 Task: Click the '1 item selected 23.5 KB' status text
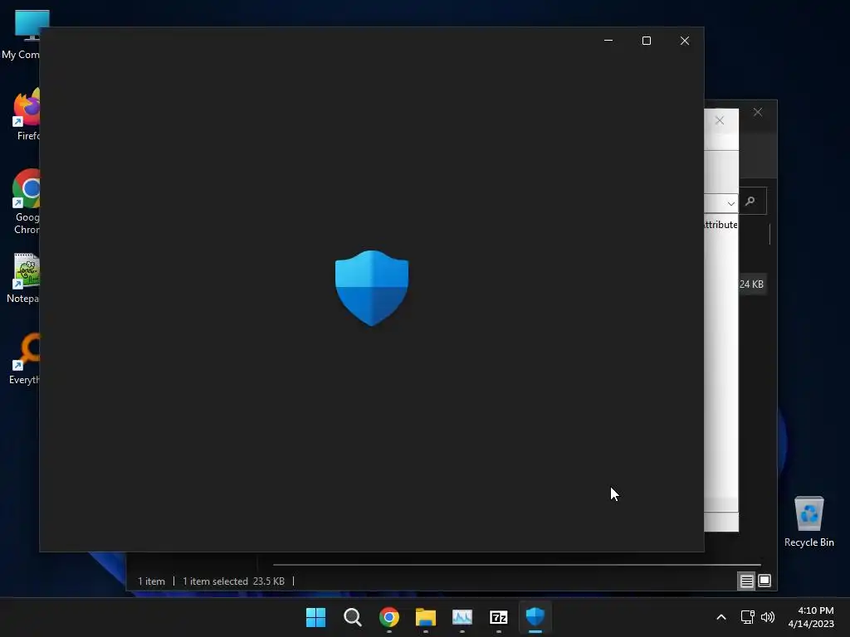tap(233, 581)
